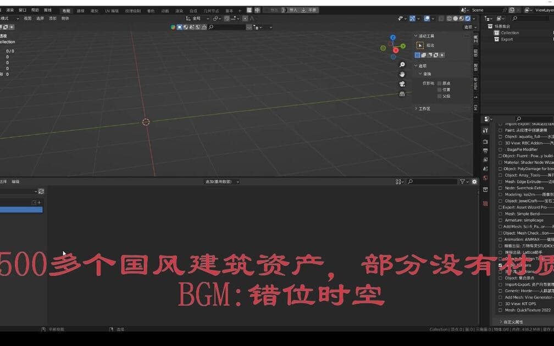This screenshot has height=346, width=554.
Task: Enable the 原点 (origins) checkbox
Action: click(x=440, y=83)
